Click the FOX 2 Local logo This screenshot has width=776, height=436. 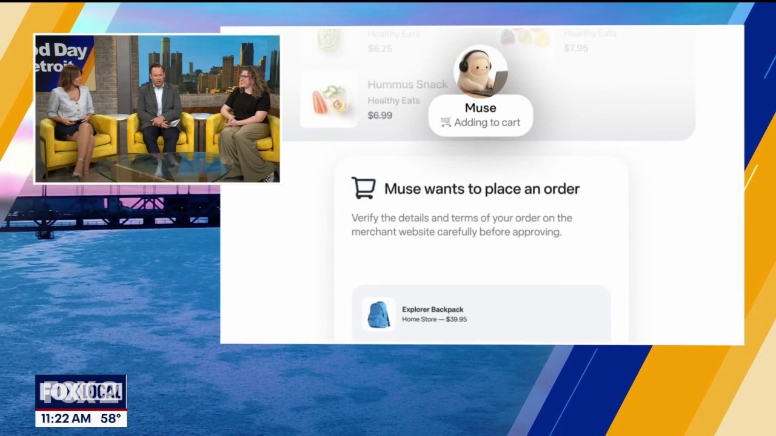81,392
